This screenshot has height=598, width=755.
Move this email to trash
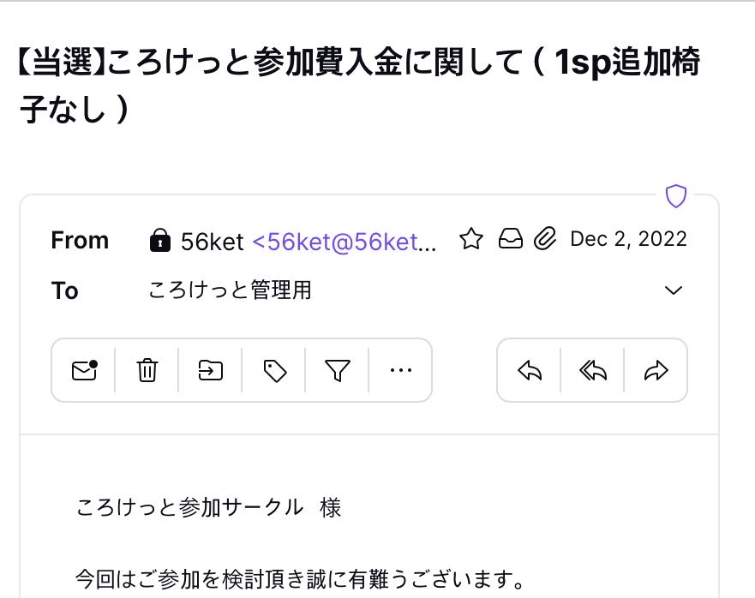pyautogui.click(x=147, y=370)
